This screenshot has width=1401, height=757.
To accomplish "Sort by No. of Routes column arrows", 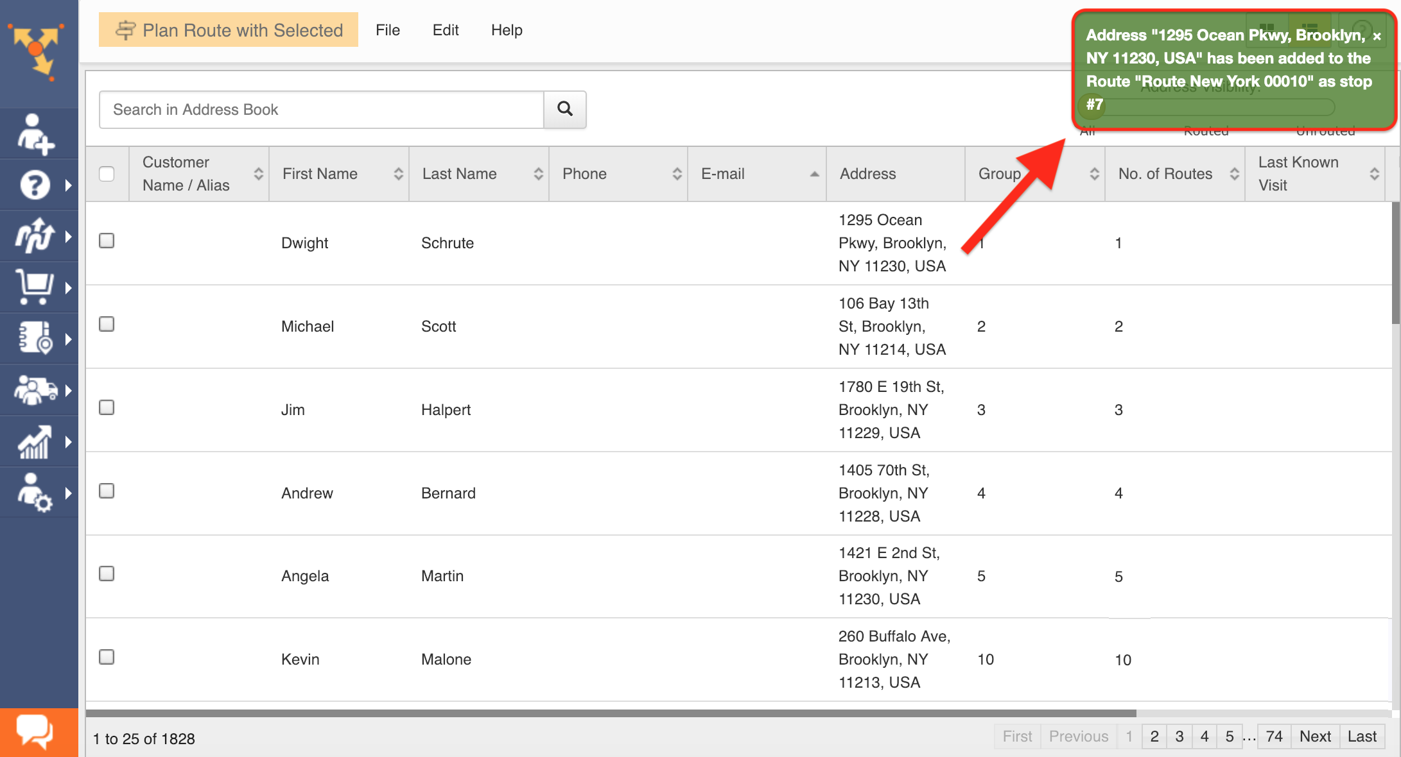I will 1234,174.
